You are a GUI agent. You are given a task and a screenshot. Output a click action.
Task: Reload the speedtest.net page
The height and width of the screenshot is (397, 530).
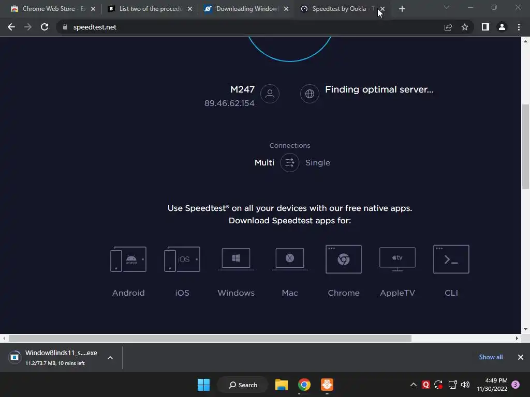point(45,27)
